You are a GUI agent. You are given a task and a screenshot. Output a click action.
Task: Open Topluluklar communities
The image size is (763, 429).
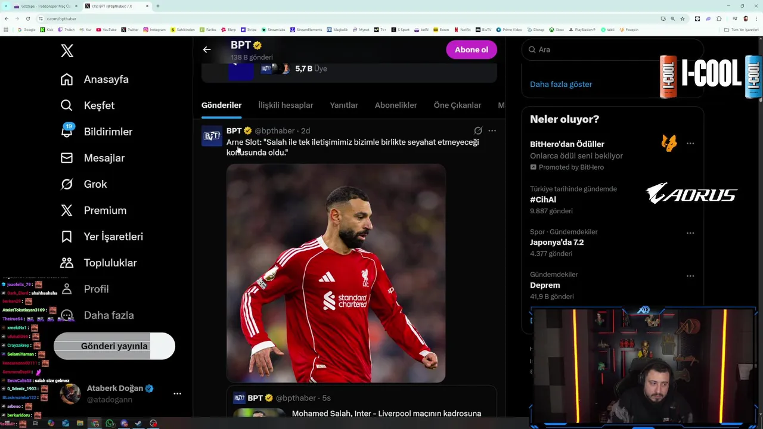point(98,263)
